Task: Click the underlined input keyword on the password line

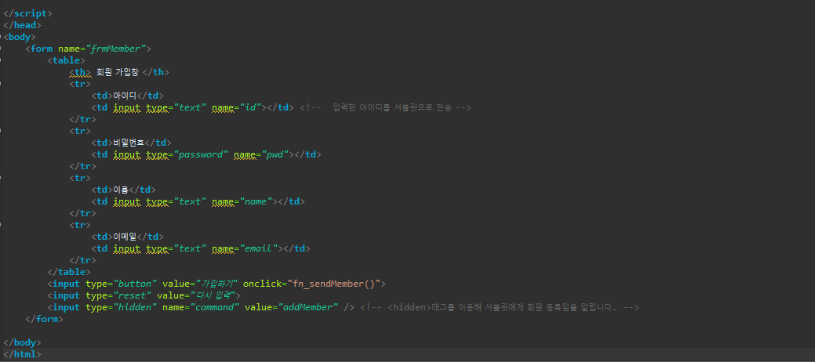Action: point(127,155)
